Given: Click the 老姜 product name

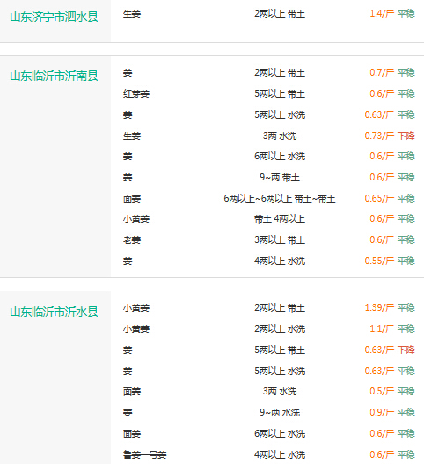Looking at the screenshot, I should [132, 239].
